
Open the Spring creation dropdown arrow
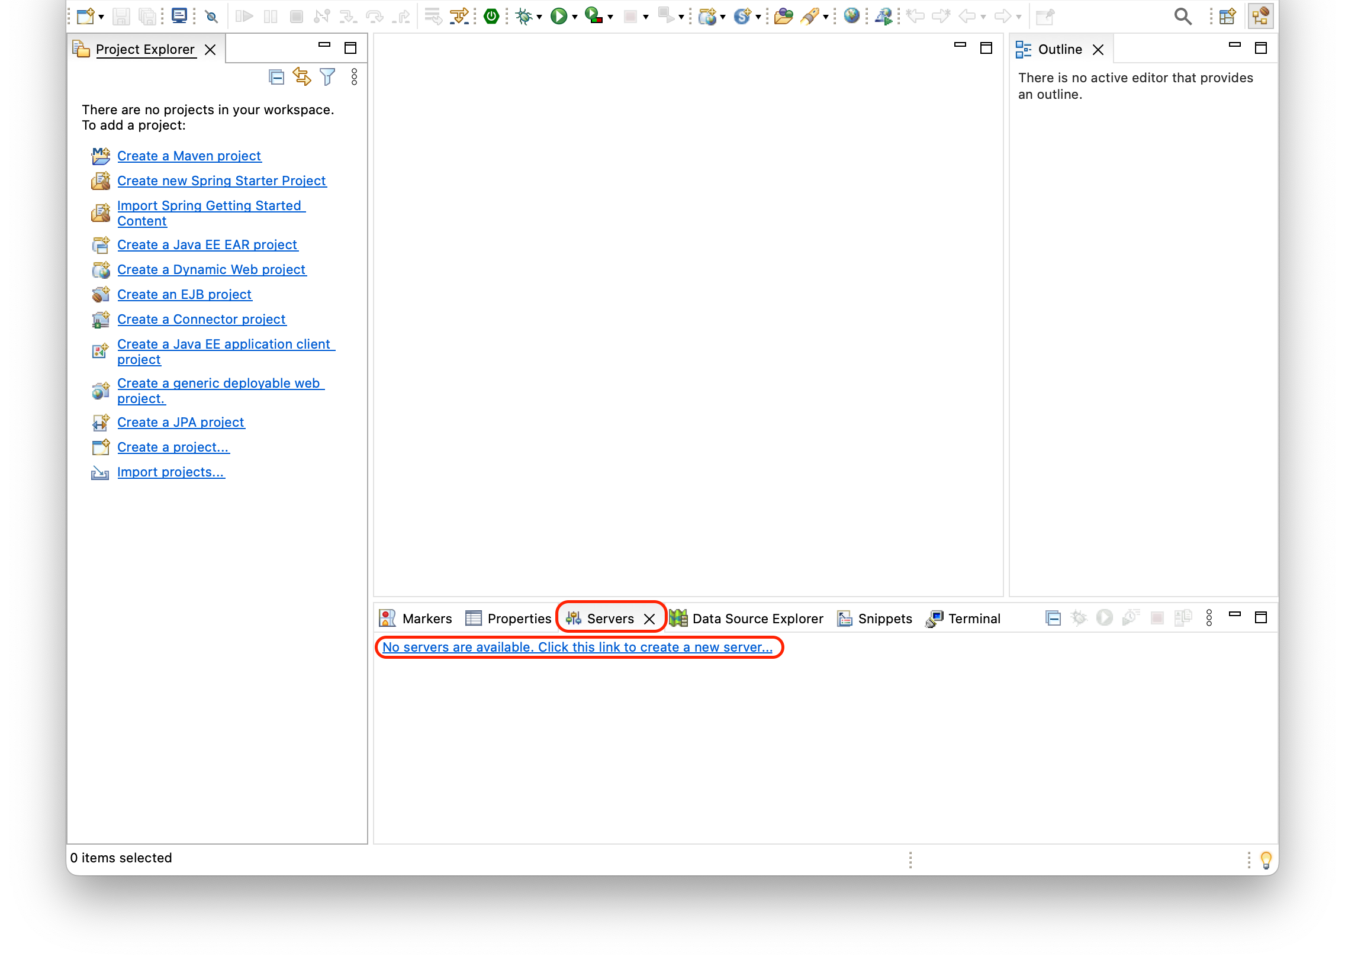pos(758,17)
